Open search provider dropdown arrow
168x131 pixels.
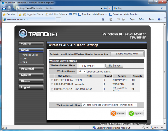(165, 8)
